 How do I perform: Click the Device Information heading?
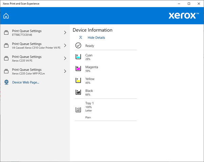point(93,30)
